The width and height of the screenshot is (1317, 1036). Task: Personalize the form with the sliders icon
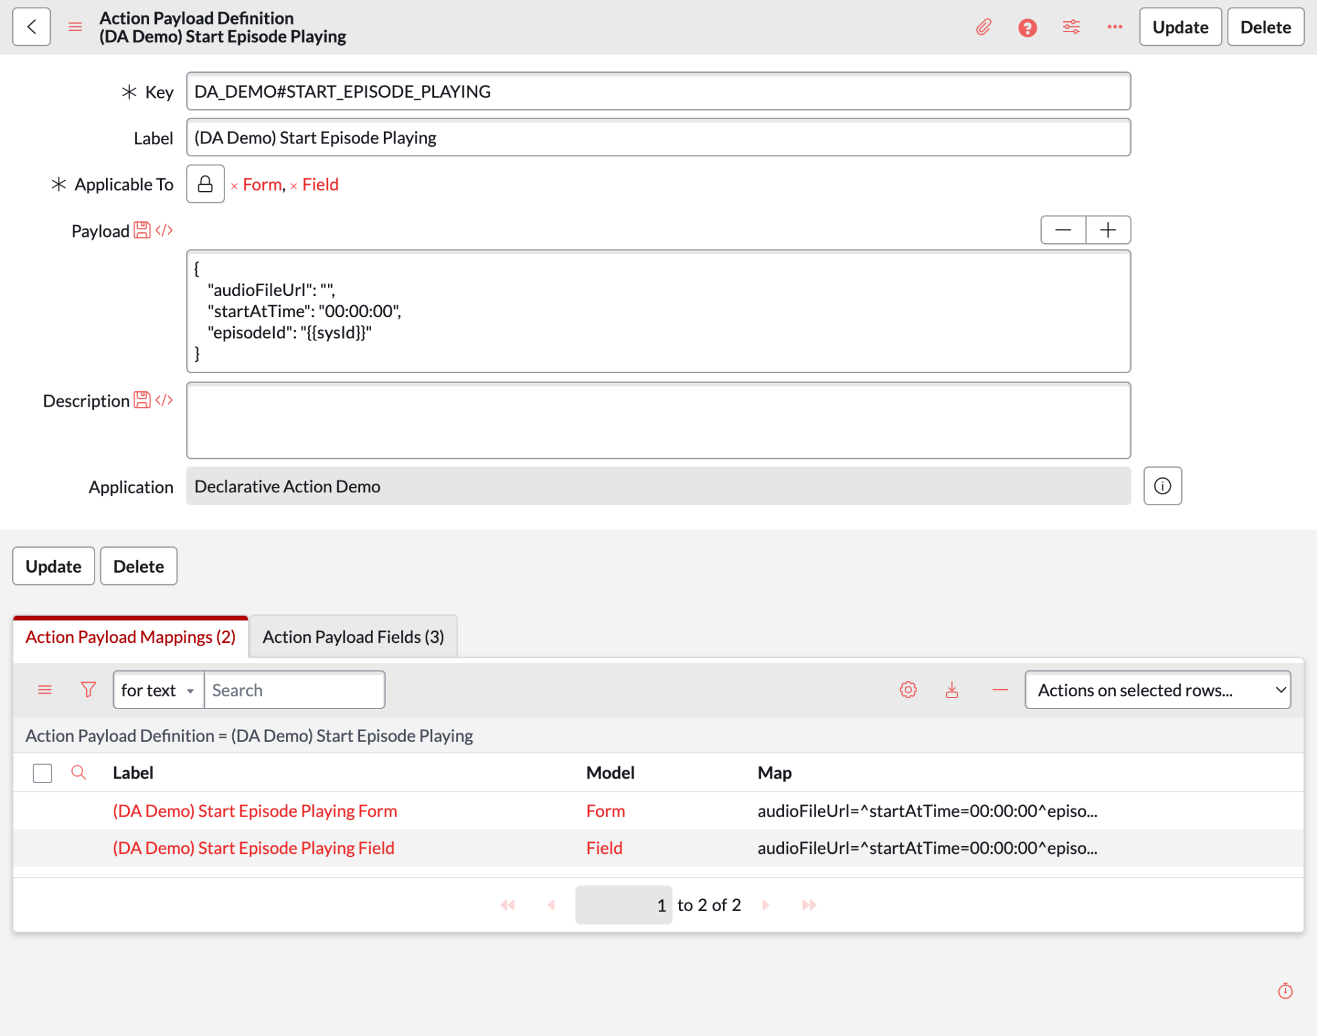coord(1071,27)
